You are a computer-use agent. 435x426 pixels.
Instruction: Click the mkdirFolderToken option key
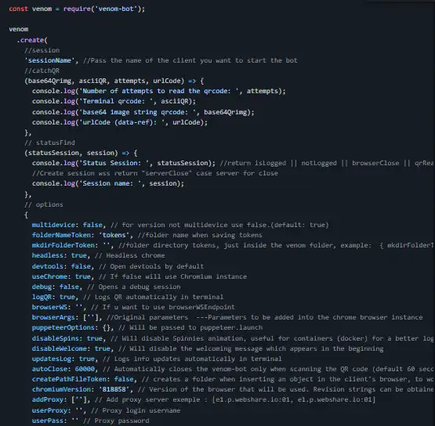point(63,245)
